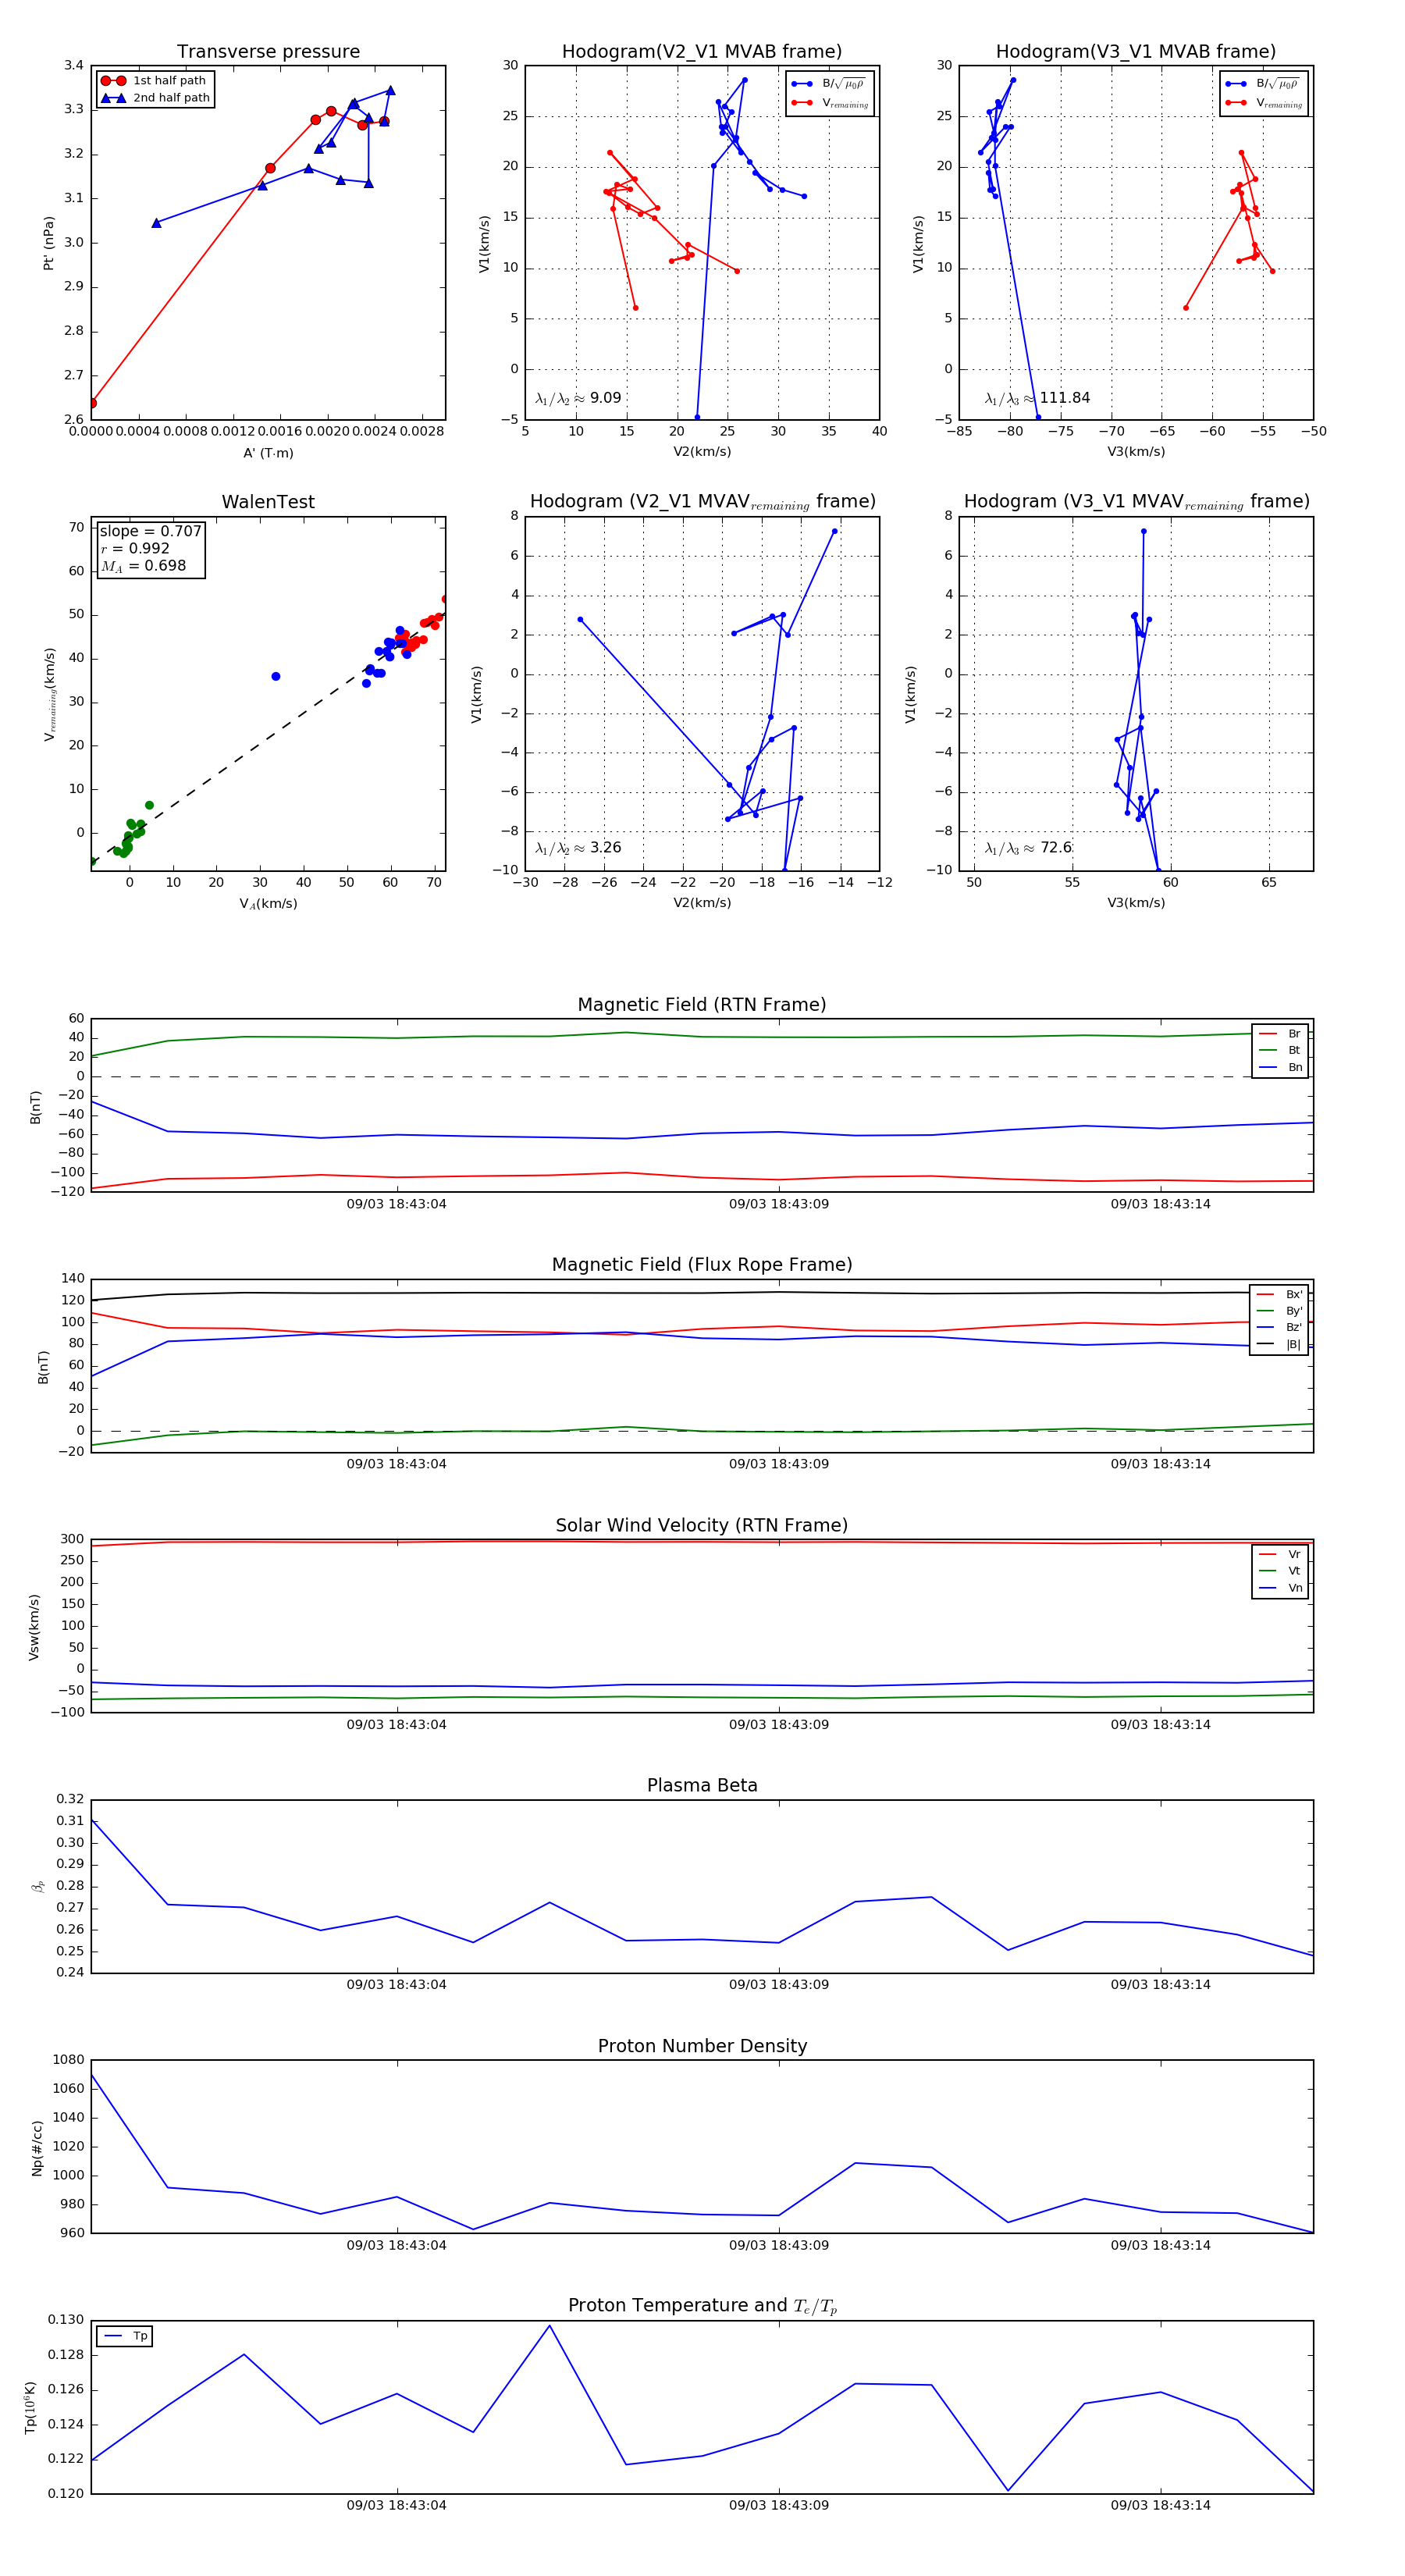Select the 'Tp' legend entry
Screen dimensions: 1405x2576
tap(125, 2337)
